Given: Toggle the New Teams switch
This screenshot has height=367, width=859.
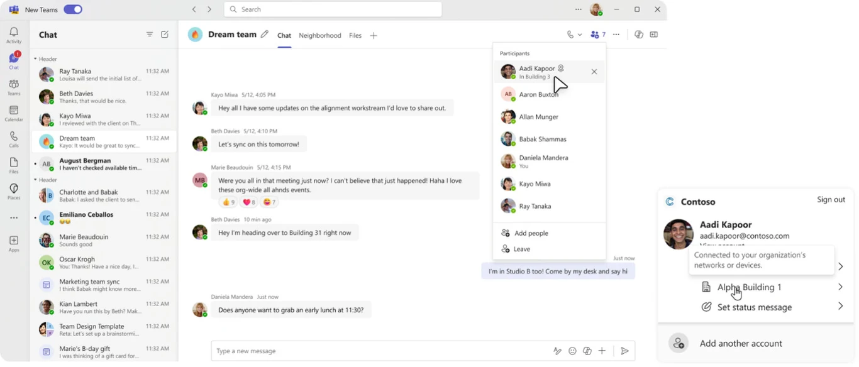Looking at the screenshot, I should pos(73,9).
